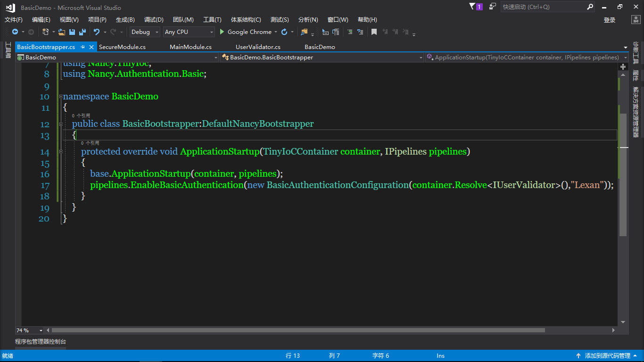Switch to the UserValidator.cs tab

258,47
